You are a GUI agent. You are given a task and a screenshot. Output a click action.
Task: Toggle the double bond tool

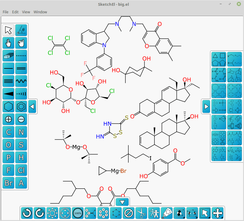coord(21,68)
